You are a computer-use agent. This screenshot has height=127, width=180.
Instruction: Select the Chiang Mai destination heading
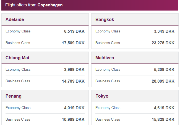tap(17, 58)
